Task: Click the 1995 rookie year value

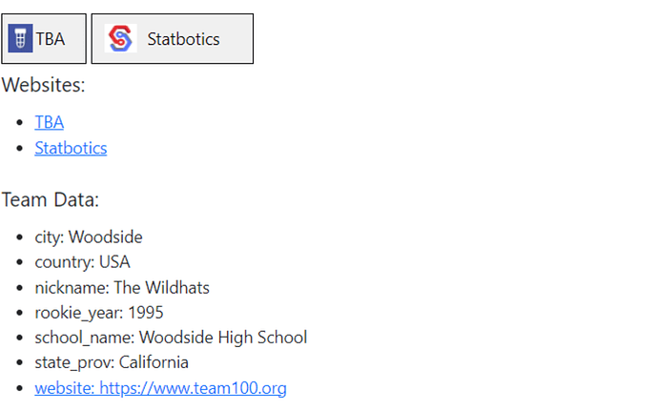Action: 145,313
